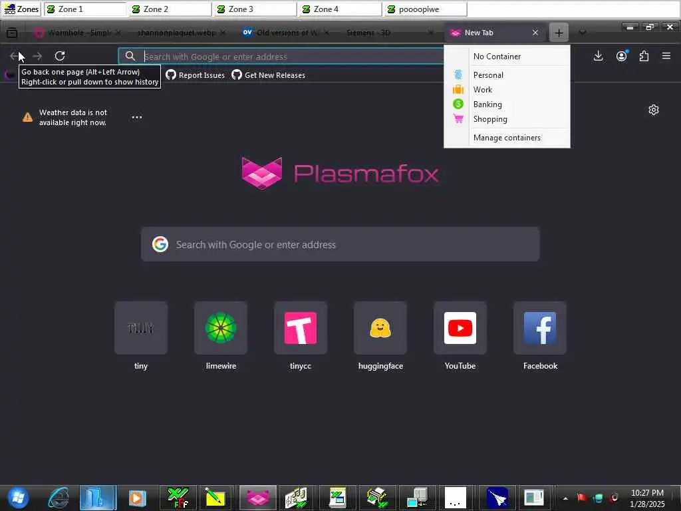Image resolution: width=681 pixels, height=511 pixels.
Task: Go back one page
Action: 15,56
